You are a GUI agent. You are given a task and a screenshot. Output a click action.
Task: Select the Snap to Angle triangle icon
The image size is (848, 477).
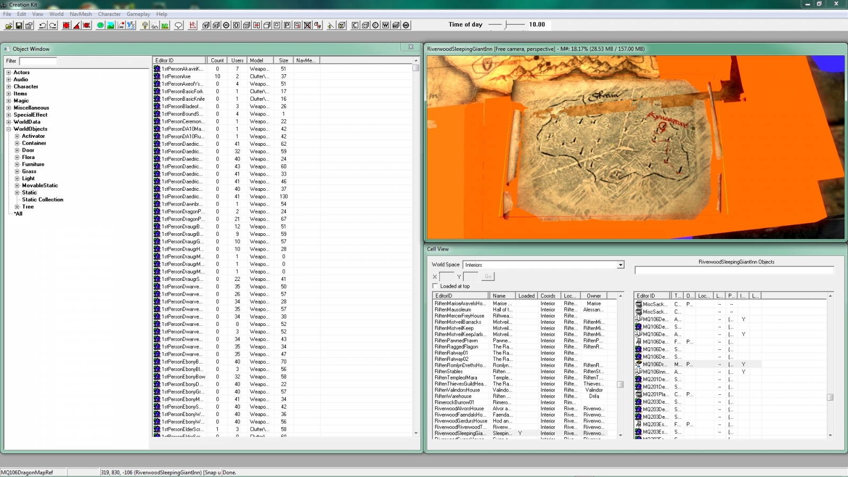coord(76,25)
